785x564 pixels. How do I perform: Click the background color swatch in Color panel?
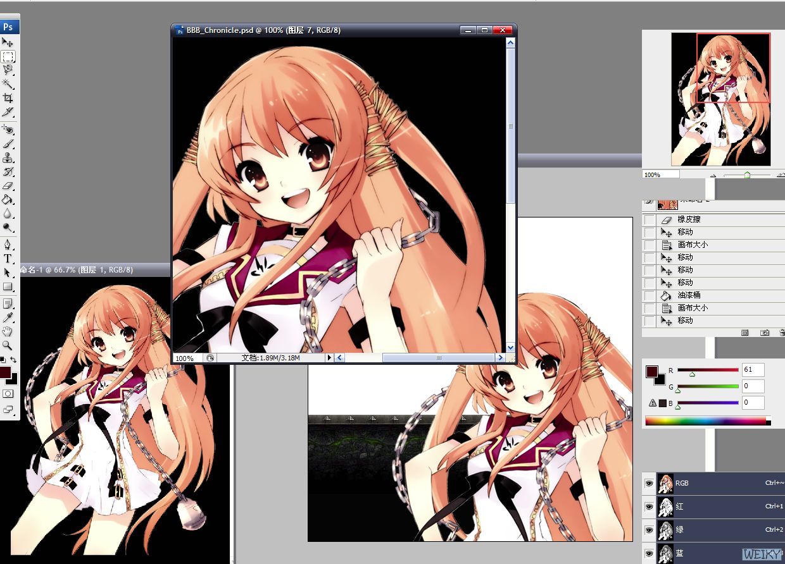point(660,379)
